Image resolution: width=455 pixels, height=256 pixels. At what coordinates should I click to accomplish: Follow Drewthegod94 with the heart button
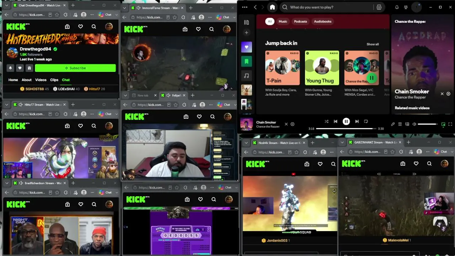tap(20, 68)
